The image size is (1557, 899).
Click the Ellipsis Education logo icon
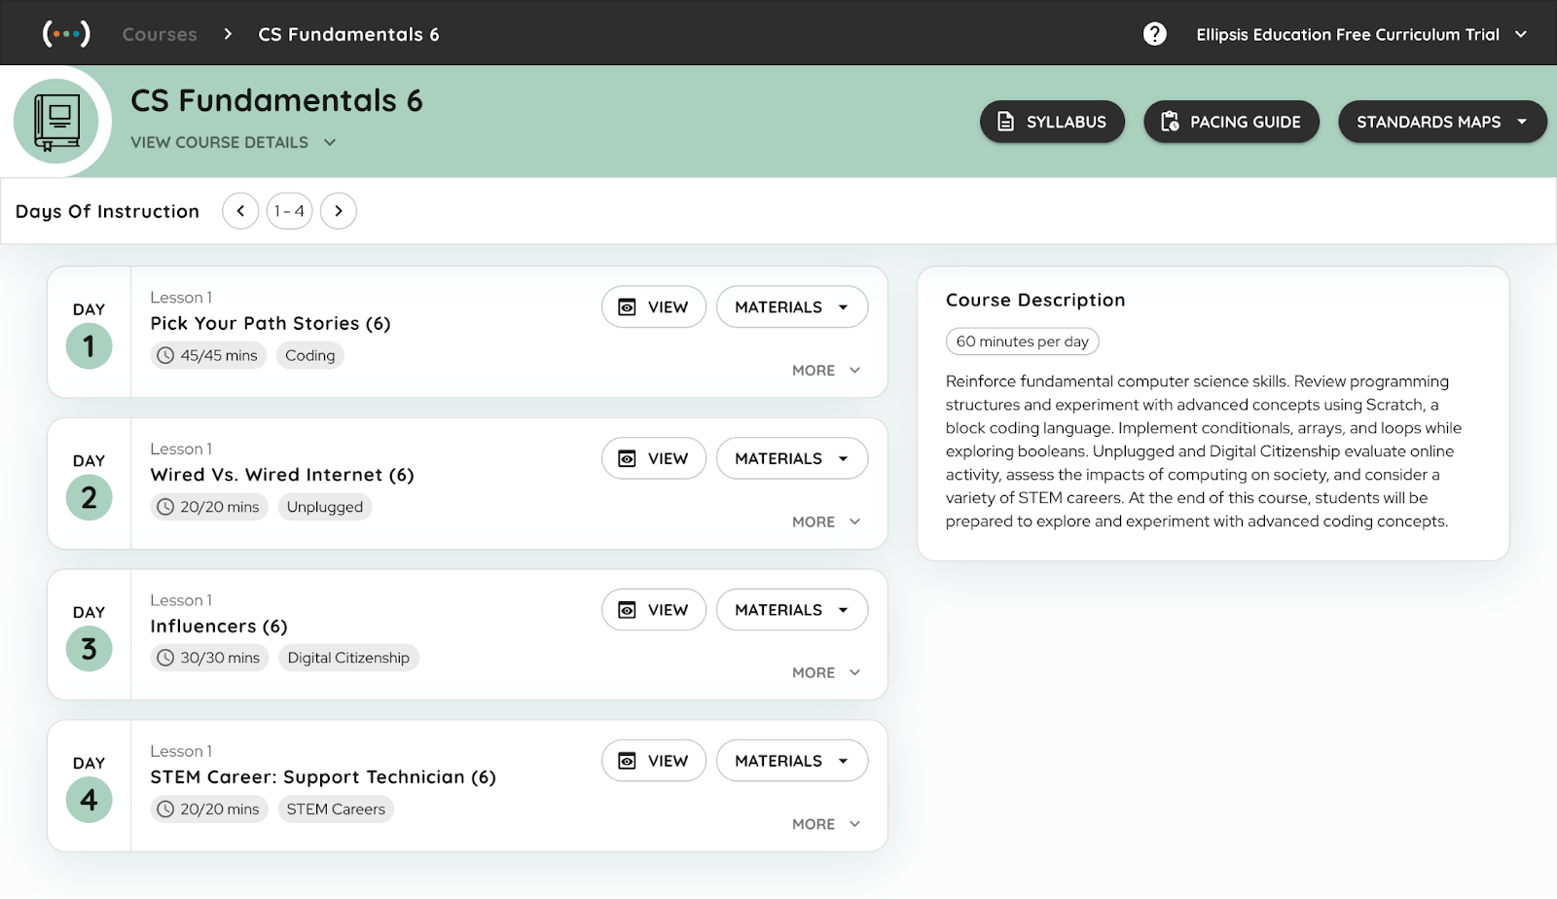(66, 33)
